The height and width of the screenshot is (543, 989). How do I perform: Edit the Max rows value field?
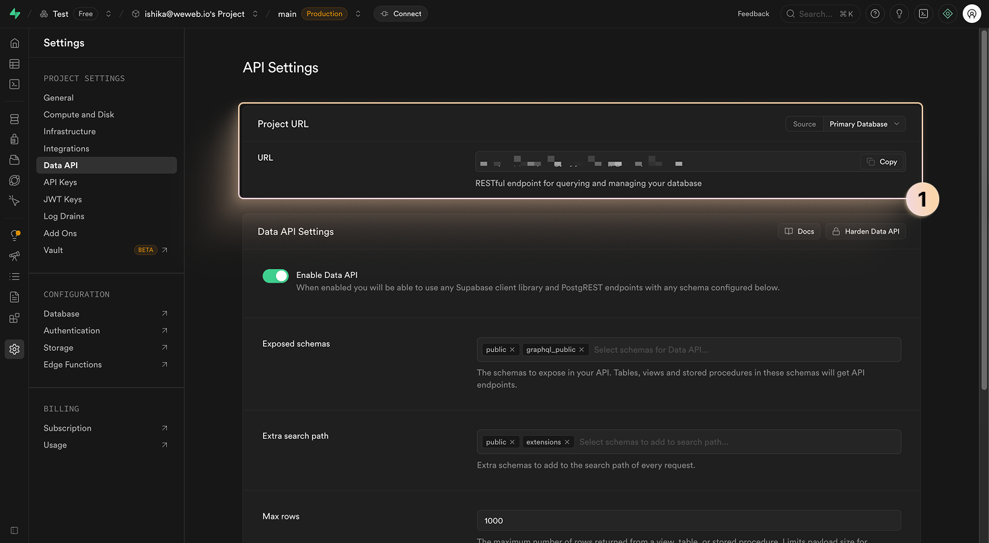click(x=688, y=520)
